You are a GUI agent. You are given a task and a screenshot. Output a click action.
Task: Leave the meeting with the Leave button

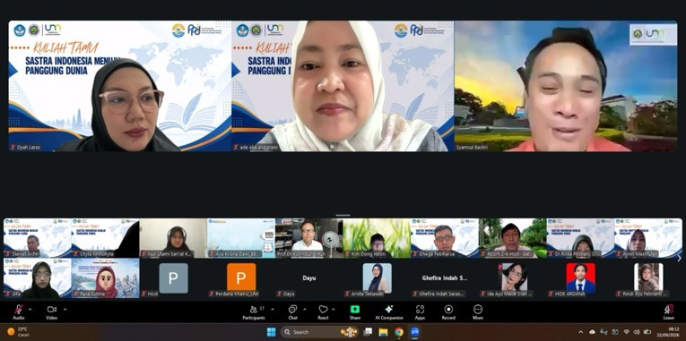click(x=668, y=311)
